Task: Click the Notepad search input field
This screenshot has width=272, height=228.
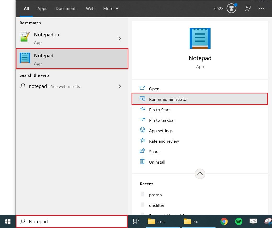Action: tap(72, 221)
